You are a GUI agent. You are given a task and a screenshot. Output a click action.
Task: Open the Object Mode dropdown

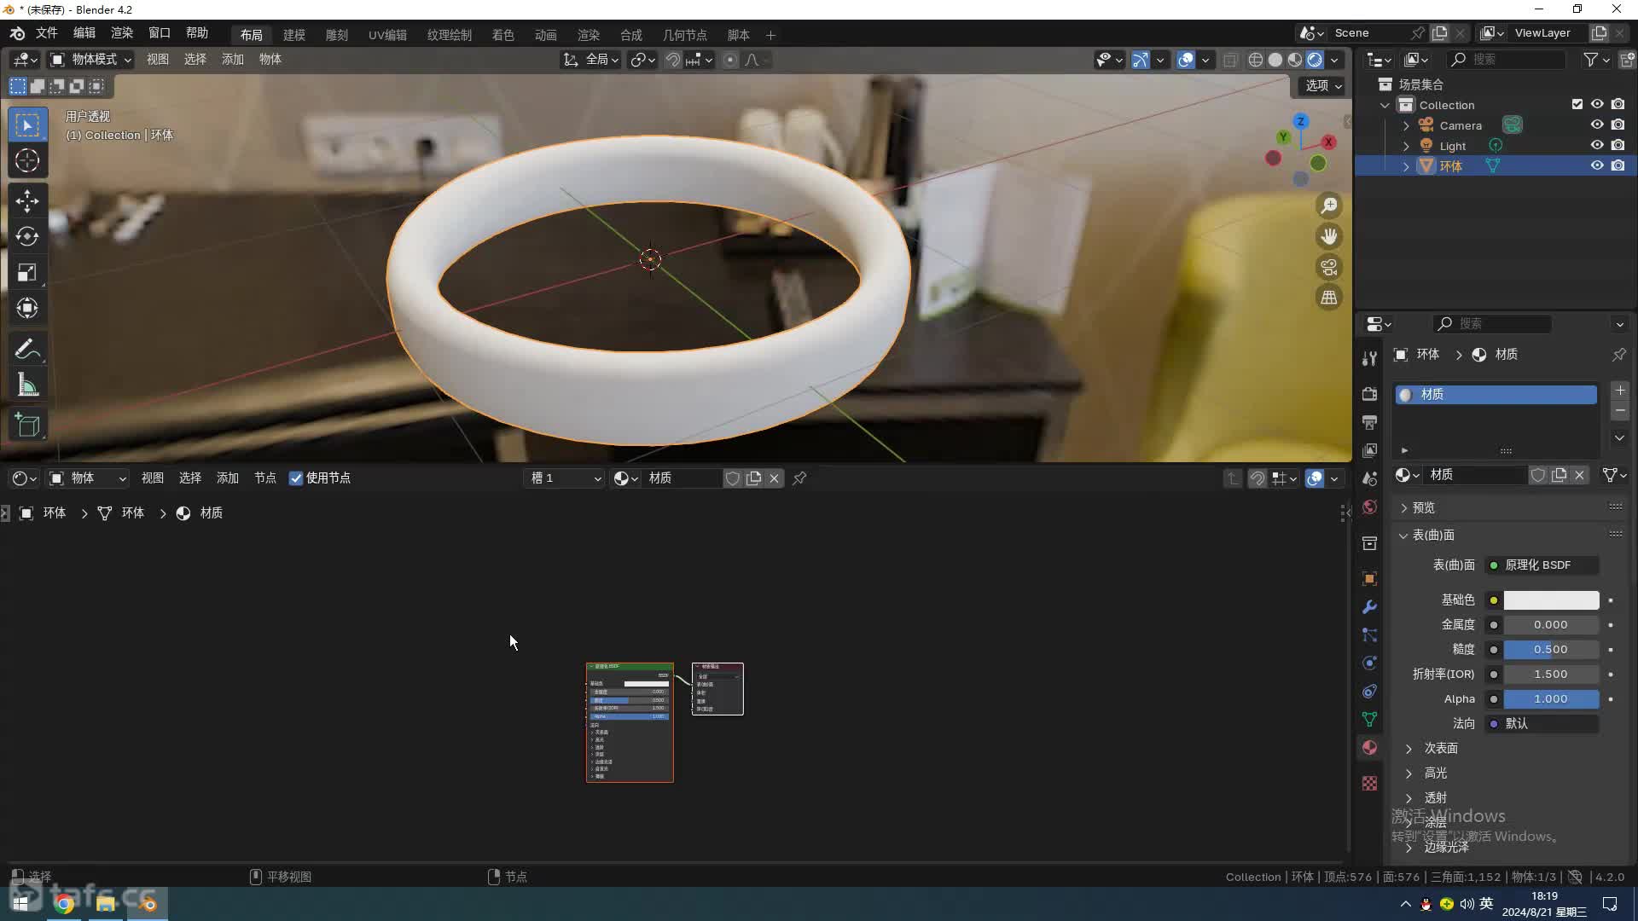point(90,60)
